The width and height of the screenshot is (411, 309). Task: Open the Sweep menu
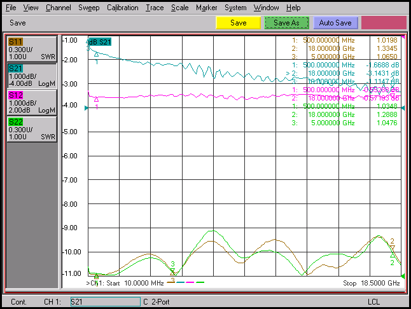(x=89, y=8)
